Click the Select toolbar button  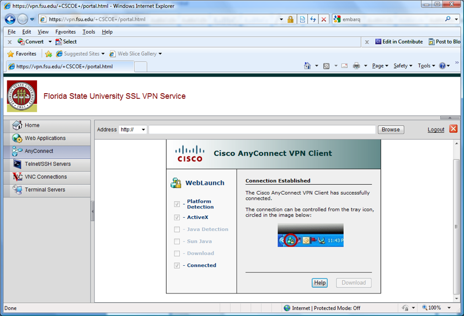pos(66,42)
